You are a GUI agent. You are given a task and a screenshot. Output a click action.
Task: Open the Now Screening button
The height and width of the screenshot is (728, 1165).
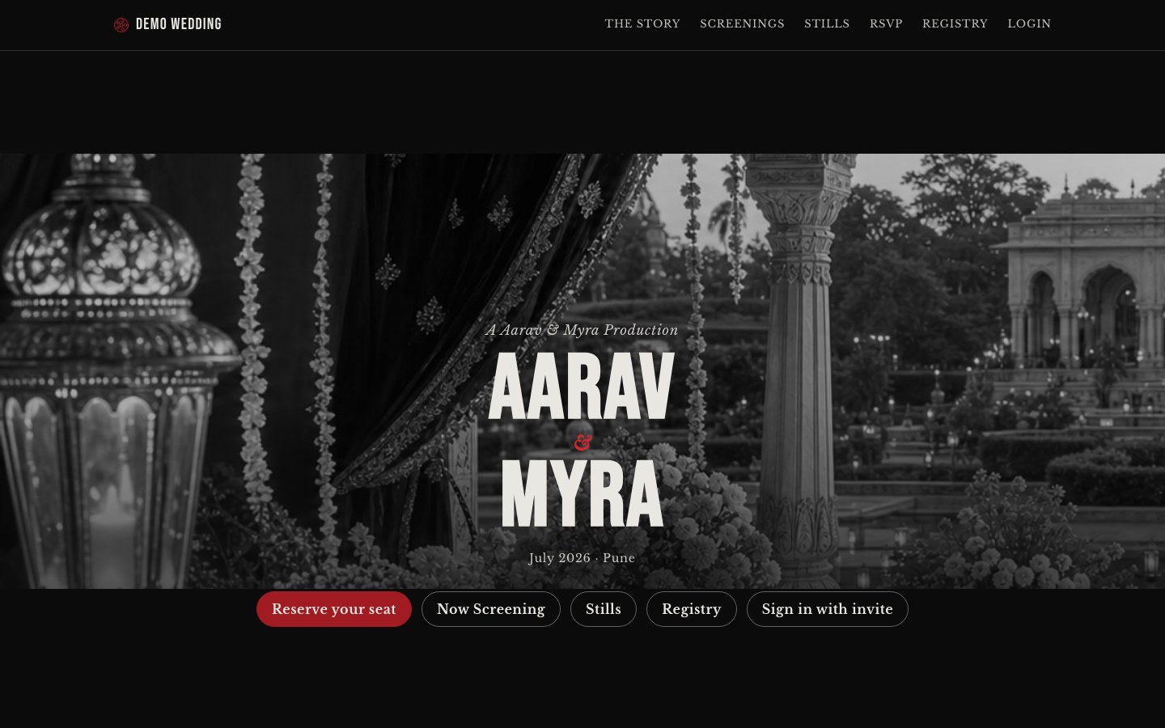(x=491, y=609)
